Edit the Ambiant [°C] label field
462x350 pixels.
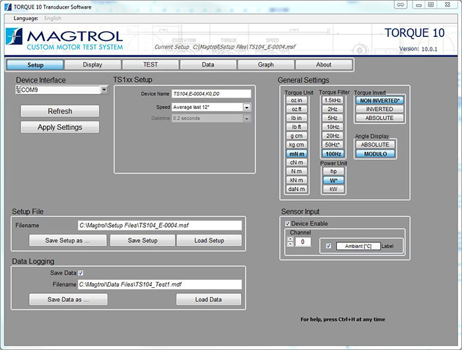(358, 246)
